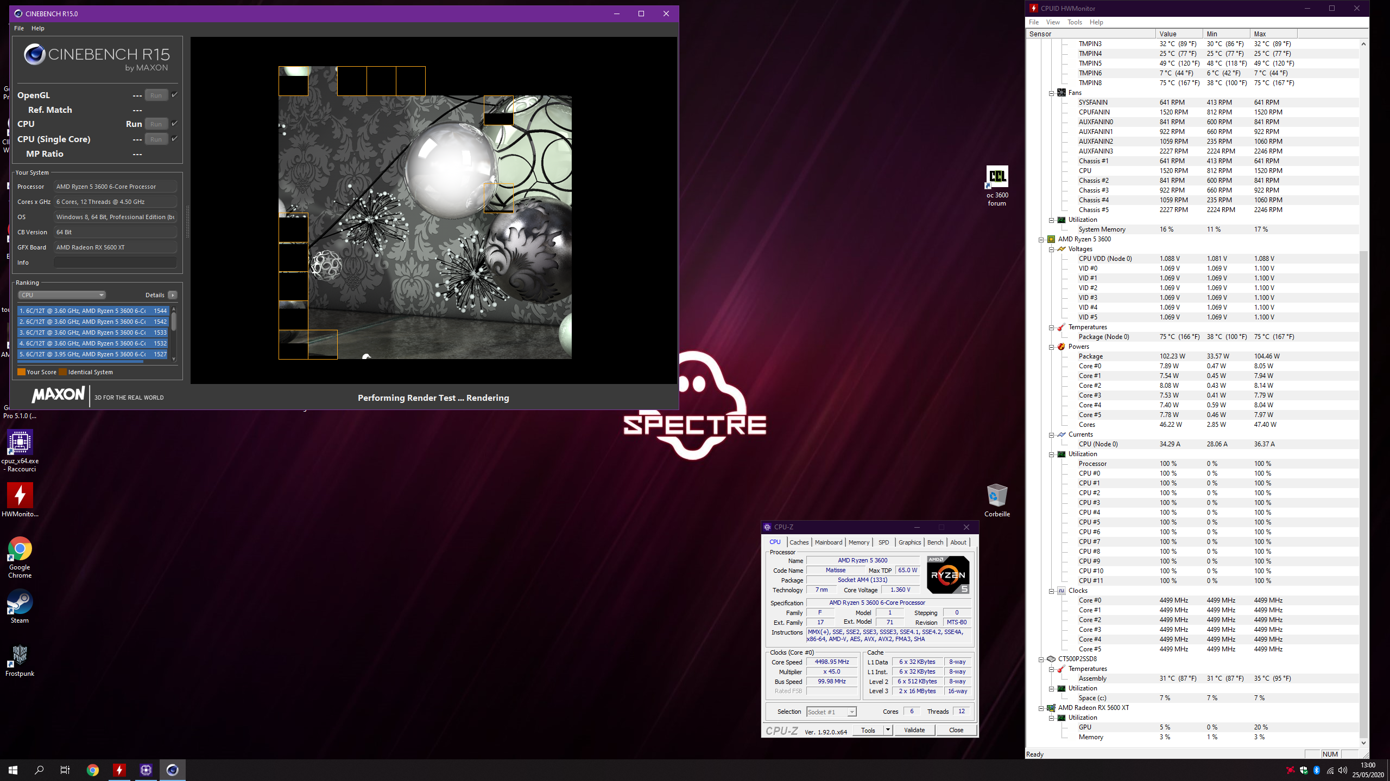Click the Ryzen 5 logo in CPU-Z
Screen dimensions: 1390x781
[948, 574]
